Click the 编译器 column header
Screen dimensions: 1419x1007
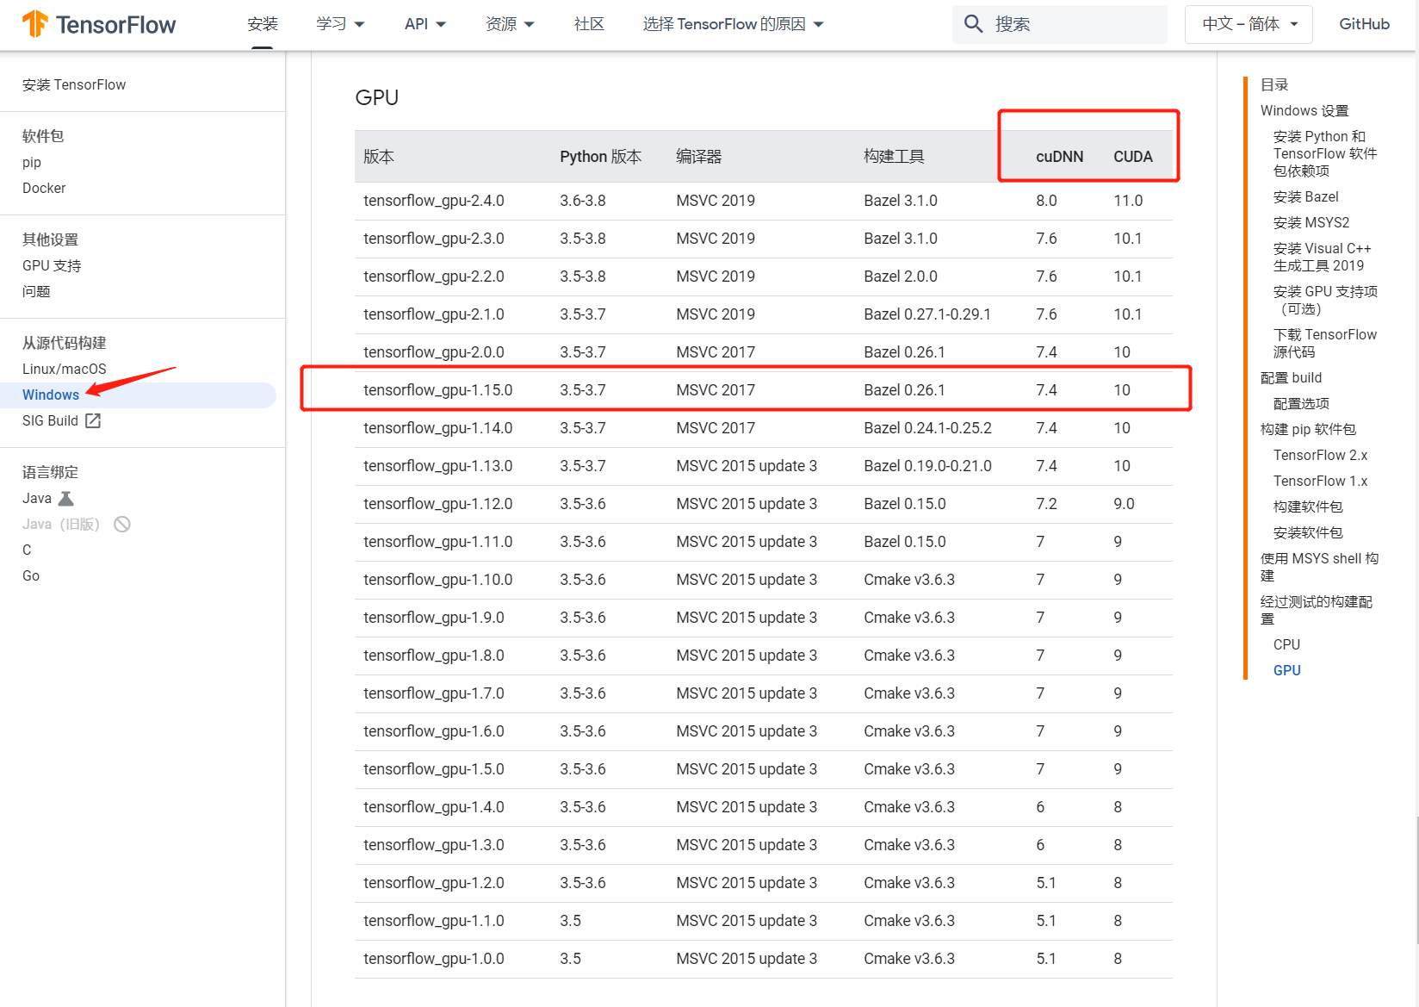click(x=699, y=157)
